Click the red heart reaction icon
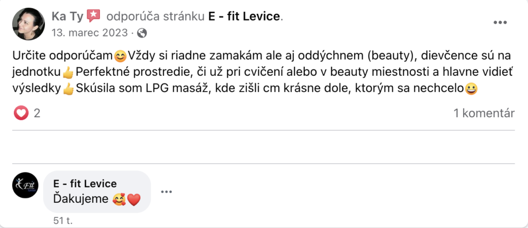Image resolution: width=528 pixels, height=228 pixels. click(21, 113)
